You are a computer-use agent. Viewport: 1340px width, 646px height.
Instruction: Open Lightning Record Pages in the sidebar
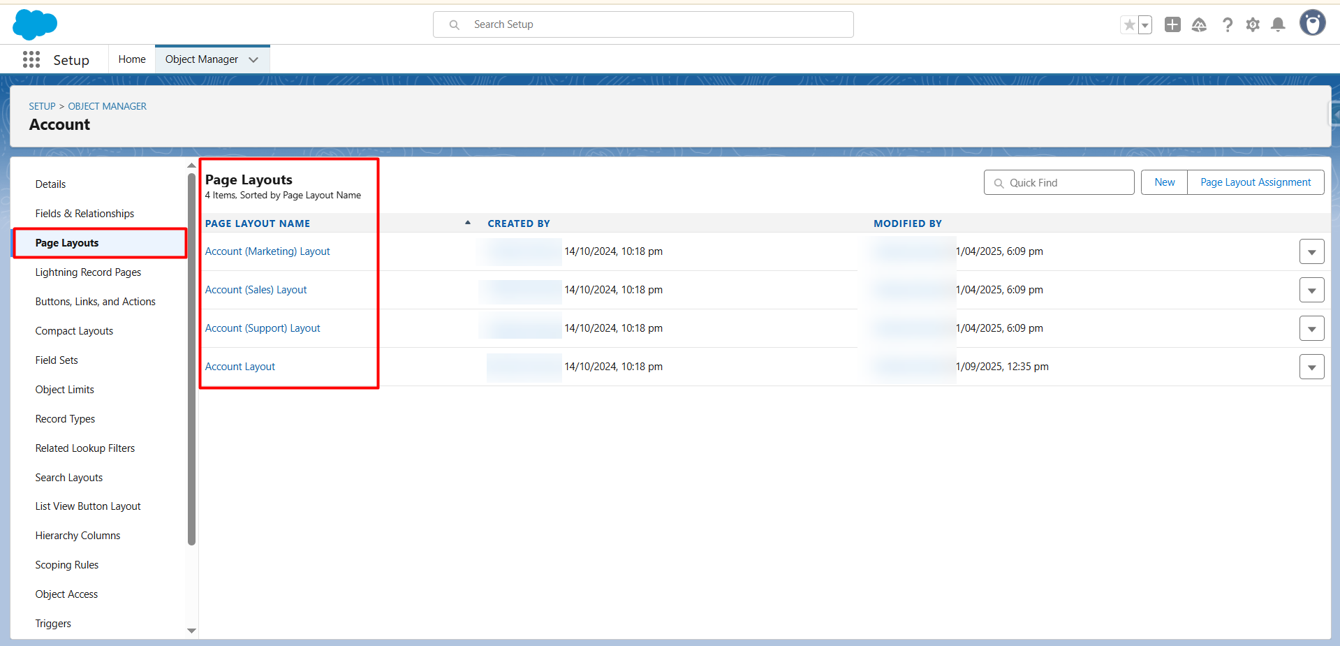[88, 272]
